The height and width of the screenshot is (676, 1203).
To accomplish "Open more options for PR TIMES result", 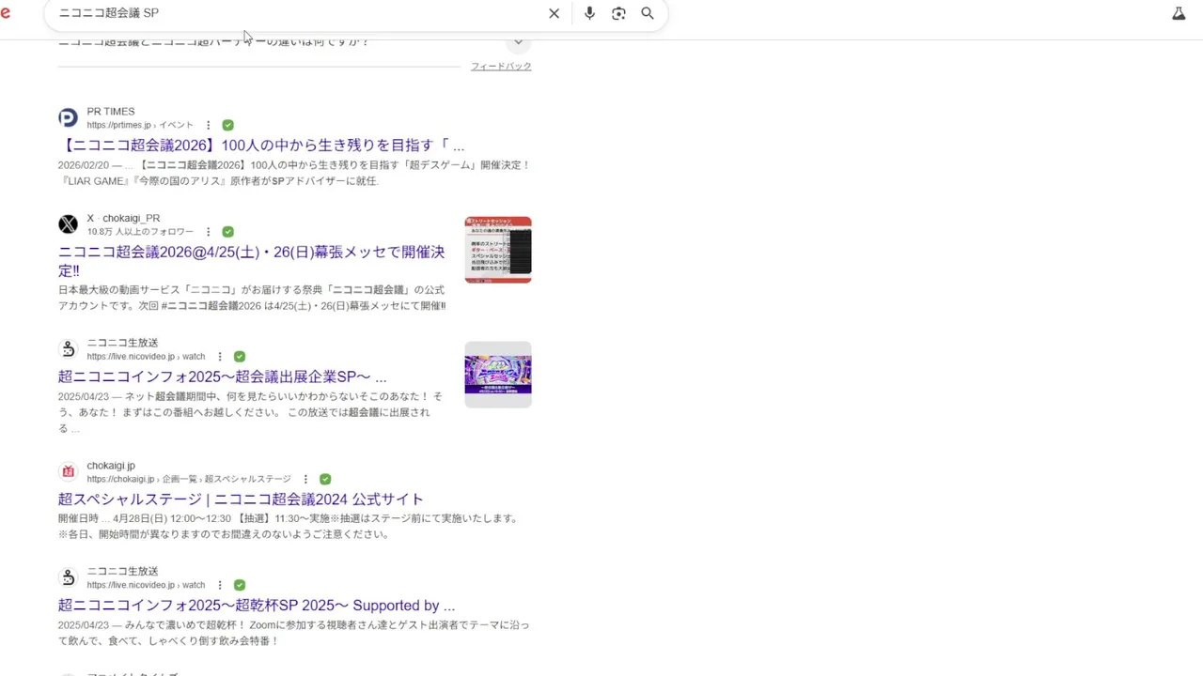I will point(209,125).
